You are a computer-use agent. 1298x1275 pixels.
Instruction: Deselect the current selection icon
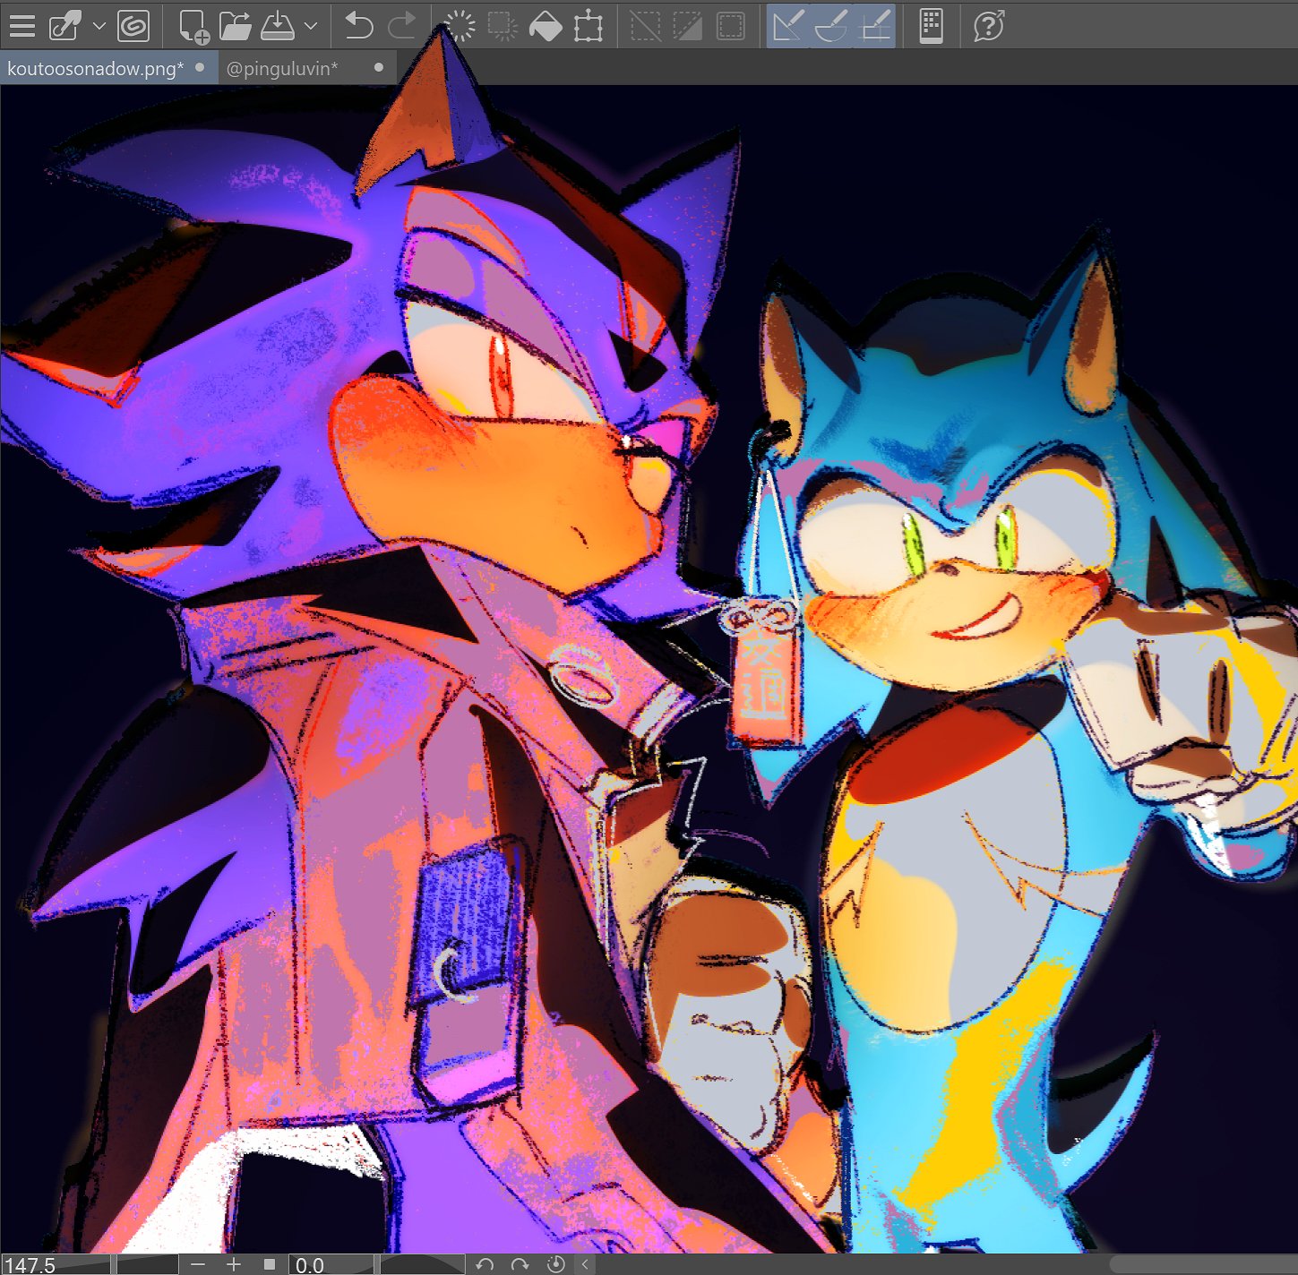pos(646,26)
